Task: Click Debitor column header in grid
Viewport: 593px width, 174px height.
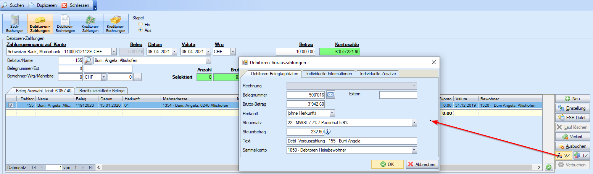Action: click(27, 99)
